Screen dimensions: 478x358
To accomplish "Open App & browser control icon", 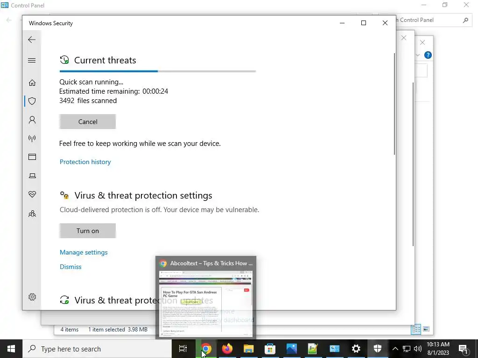I will coord(32,157).
